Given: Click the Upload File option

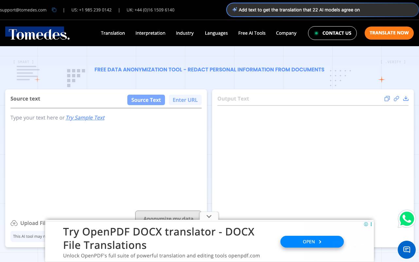Looking at the screenshot, I should pyautogui.click(x=28, y=223).
